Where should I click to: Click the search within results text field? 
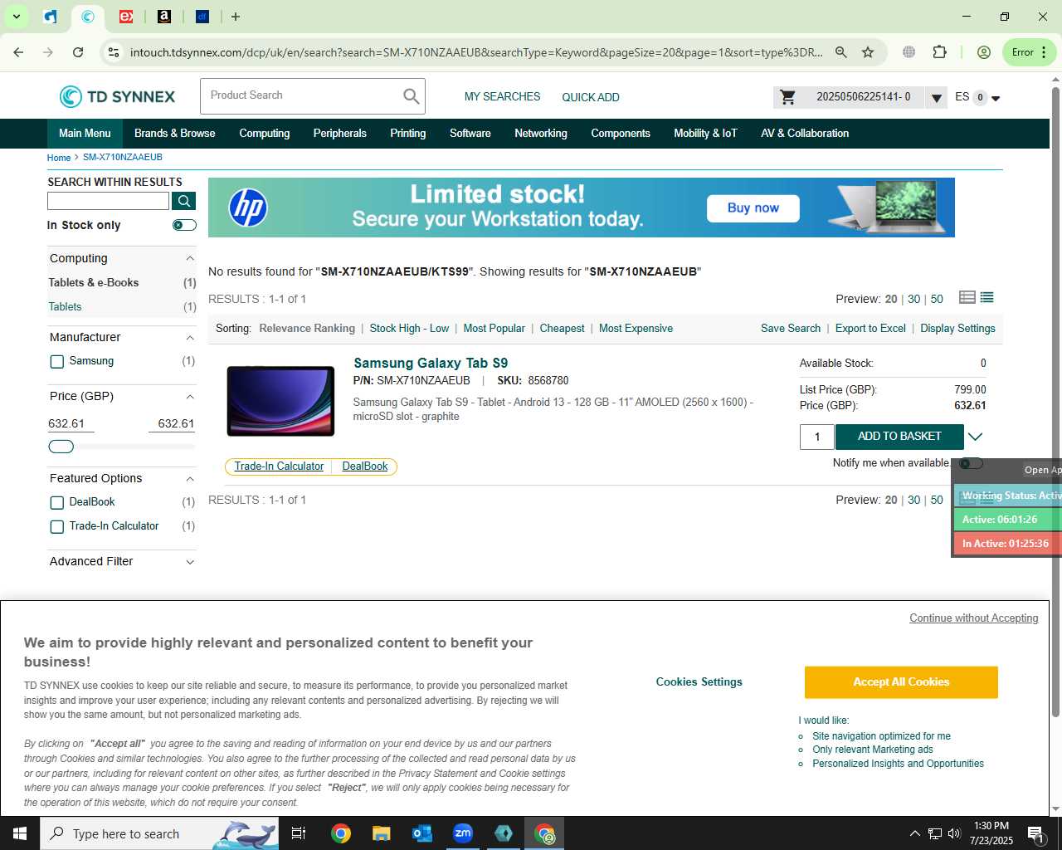point(109,201)
